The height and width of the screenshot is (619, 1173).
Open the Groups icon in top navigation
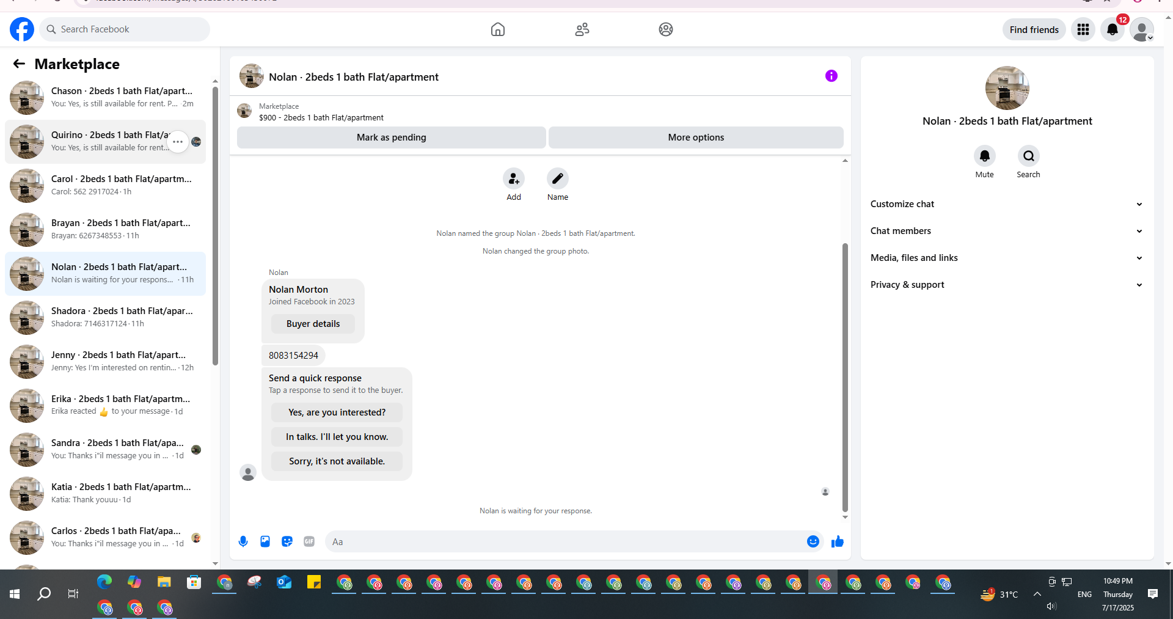point(666,29)
